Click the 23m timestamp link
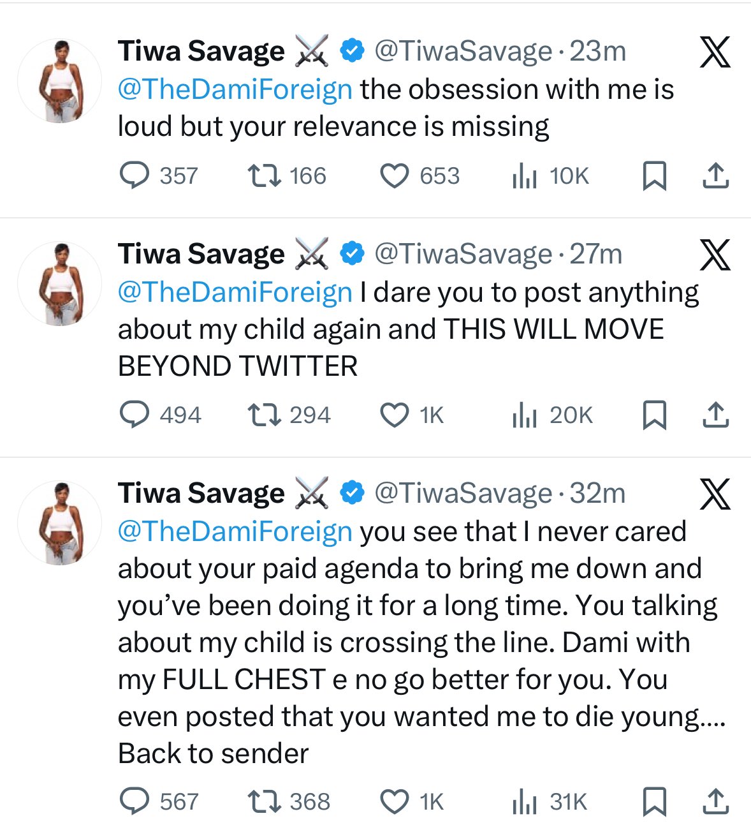 [595, 50]
